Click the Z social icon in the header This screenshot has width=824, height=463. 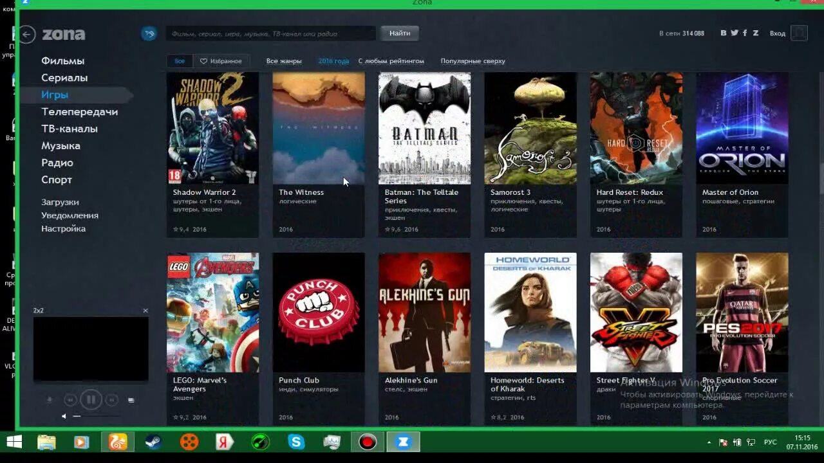[x=756, y=33]
